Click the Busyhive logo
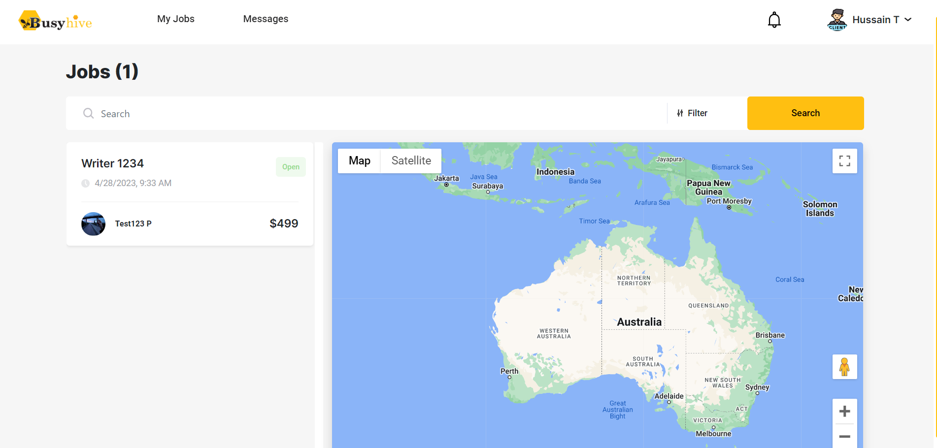The height and width of the screenshot is (448, 937). pos(55,21)
